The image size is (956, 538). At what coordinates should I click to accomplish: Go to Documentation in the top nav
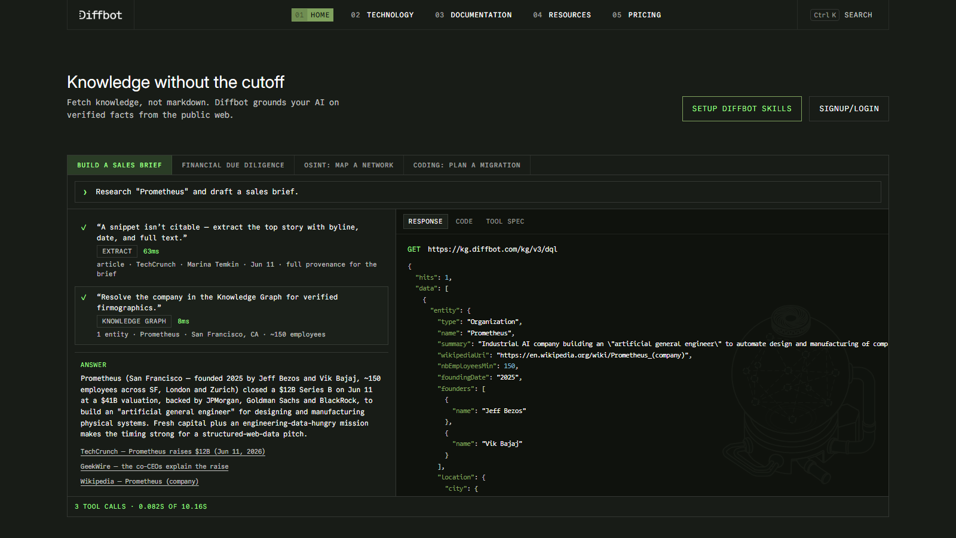click(473, 15)
